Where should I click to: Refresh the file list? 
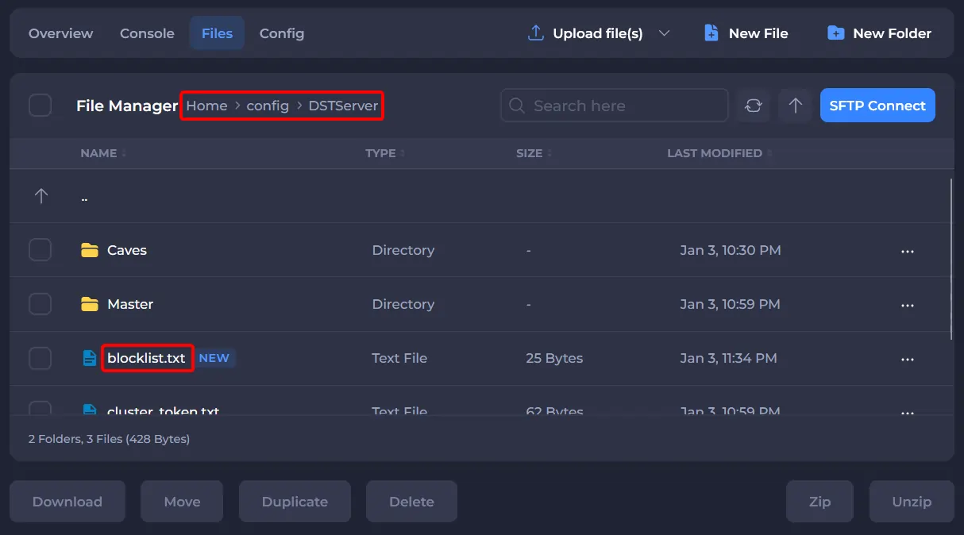(753, 106)
